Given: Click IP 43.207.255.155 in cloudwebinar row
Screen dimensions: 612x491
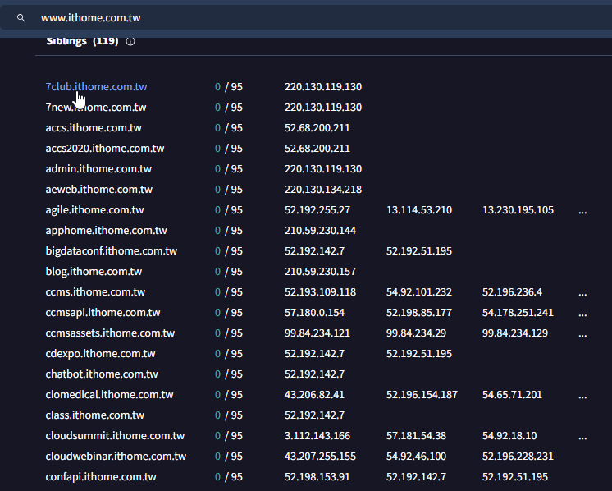Looking at the screenshot, I should [320, 456].
